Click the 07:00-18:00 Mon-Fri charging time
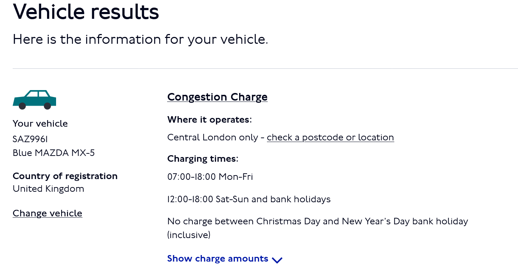This screenshot has height=267, width=518. 210,177
